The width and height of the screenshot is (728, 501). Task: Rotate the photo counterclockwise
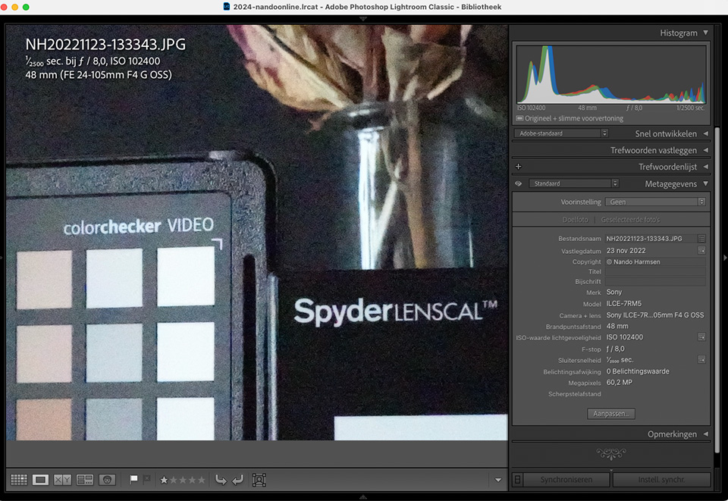click(221, 480)
